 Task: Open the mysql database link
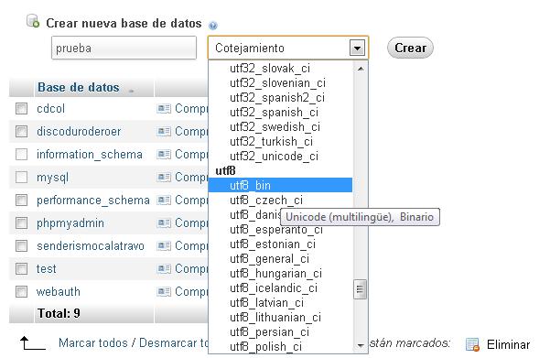tap(52, 178)
